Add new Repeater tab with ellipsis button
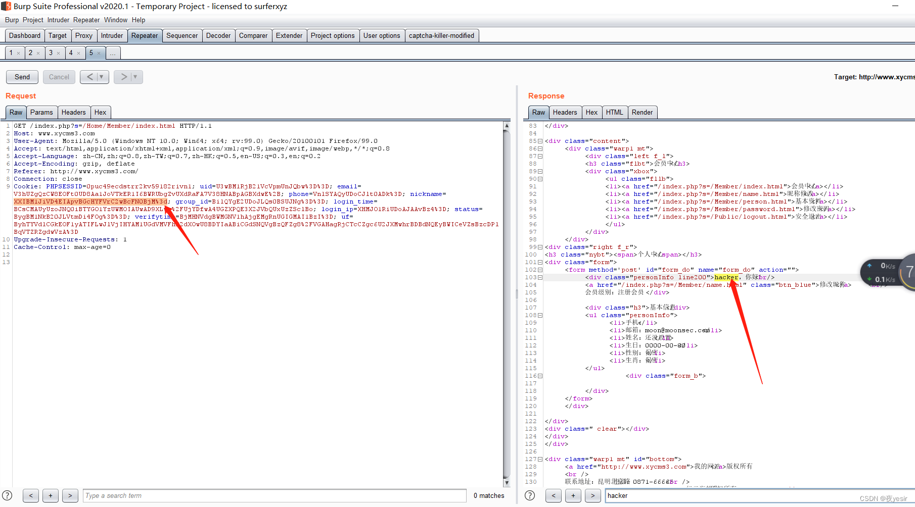915x507 pixels. pos(113,53)
